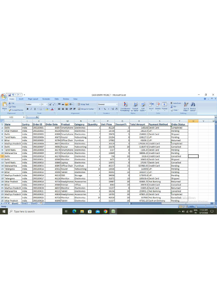
Task: Click the Name Box showing U11
Action: (12, 117)
